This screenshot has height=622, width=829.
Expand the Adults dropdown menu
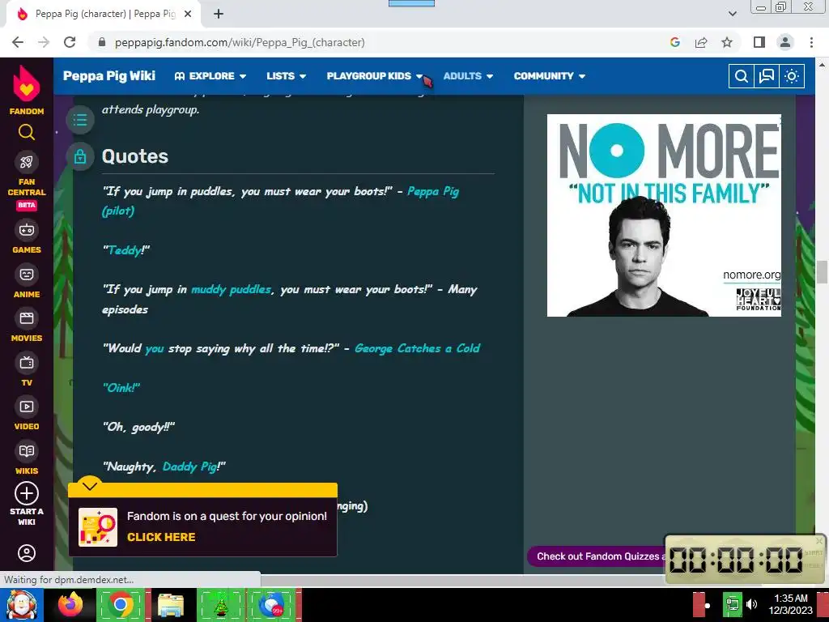(468, 76)
